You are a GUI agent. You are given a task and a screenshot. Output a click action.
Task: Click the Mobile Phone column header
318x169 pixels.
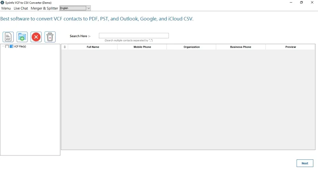click(142, 47)
